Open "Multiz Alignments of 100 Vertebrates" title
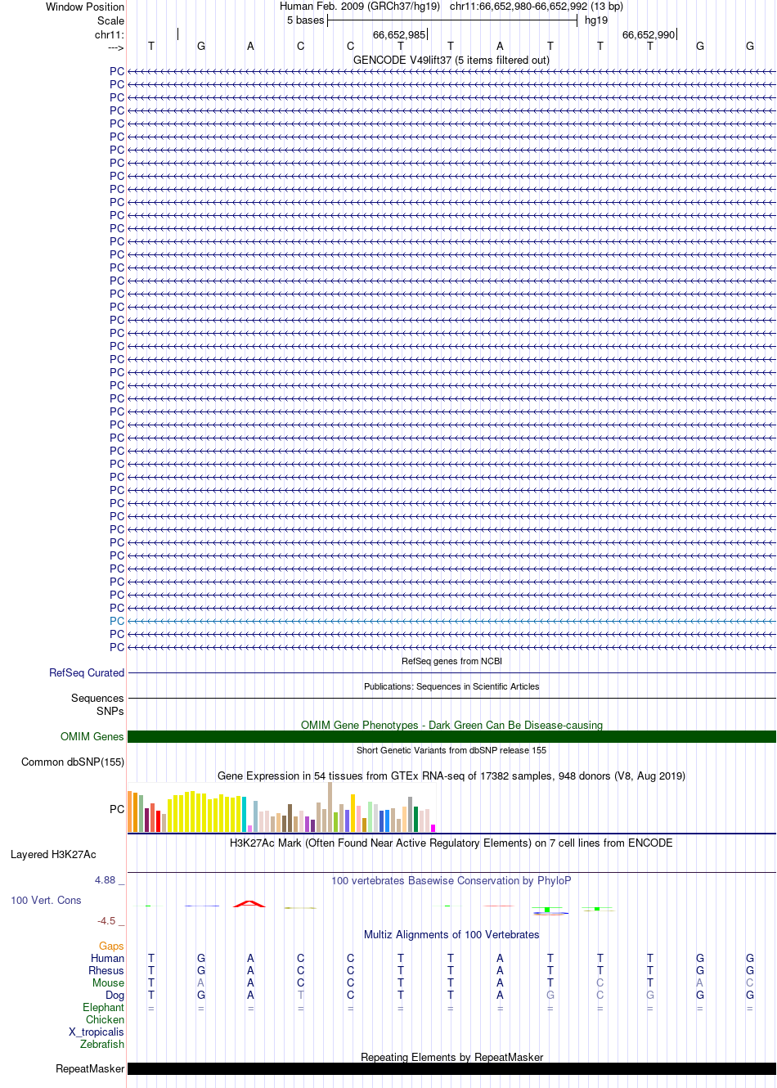 pos(451,934)
